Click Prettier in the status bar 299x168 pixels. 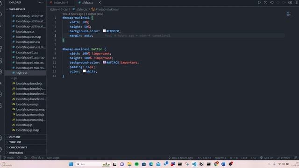(284, 158)
